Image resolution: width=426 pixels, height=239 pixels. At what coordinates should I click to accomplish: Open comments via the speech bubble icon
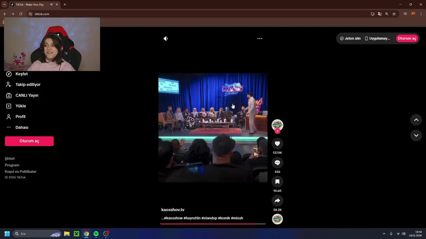[x=277, y=163]
